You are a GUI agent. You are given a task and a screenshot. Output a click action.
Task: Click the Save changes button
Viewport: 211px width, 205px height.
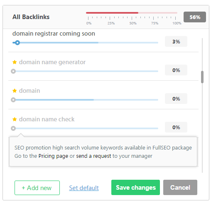pos(135,188)
